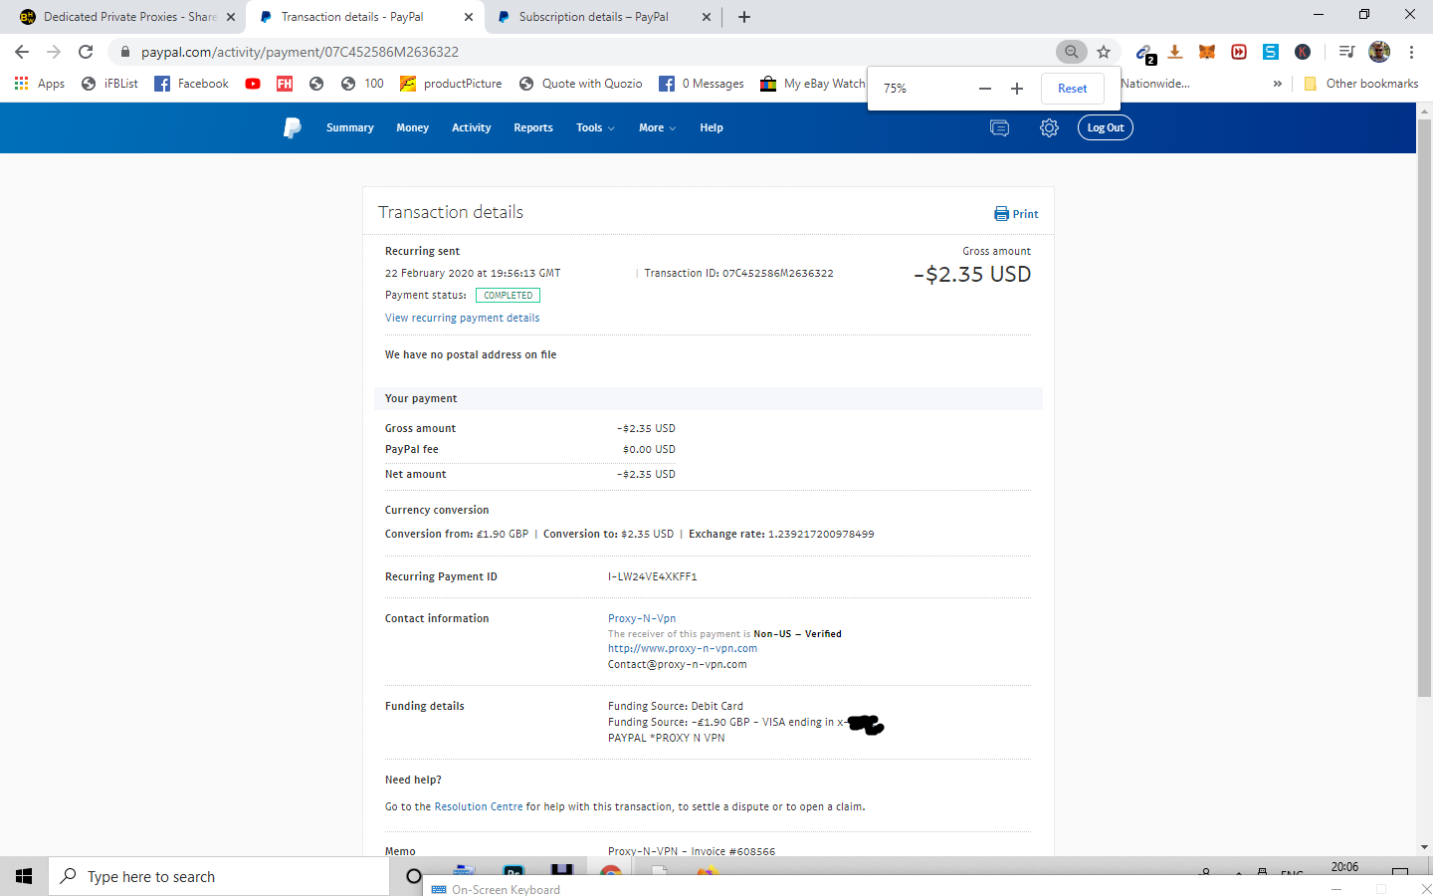Click the orange download extension icon
The width and height of the screenshot is (1433, 896).
tap(1175, 52)
